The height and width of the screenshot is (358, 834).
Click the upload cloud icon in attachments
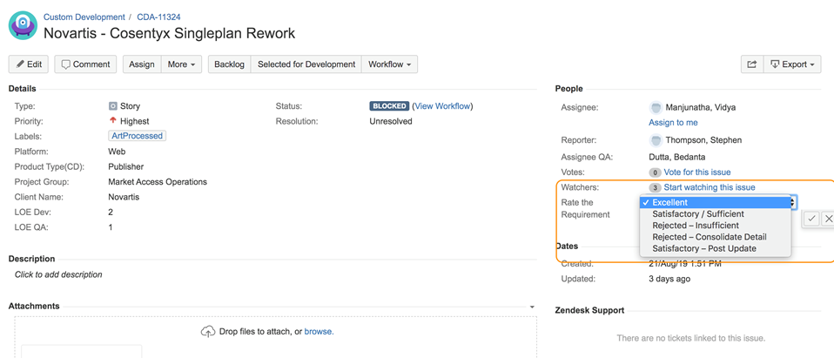tap(208, 331)
